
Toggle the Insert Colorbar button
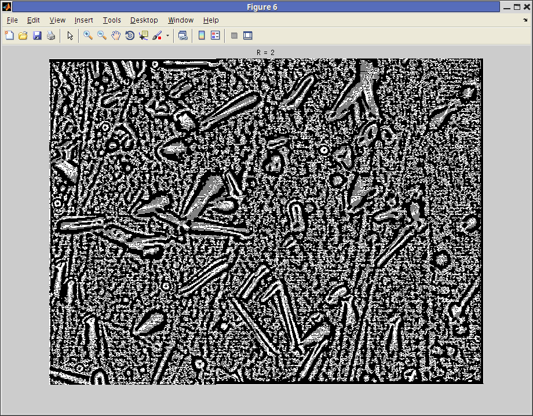(202, 35)
